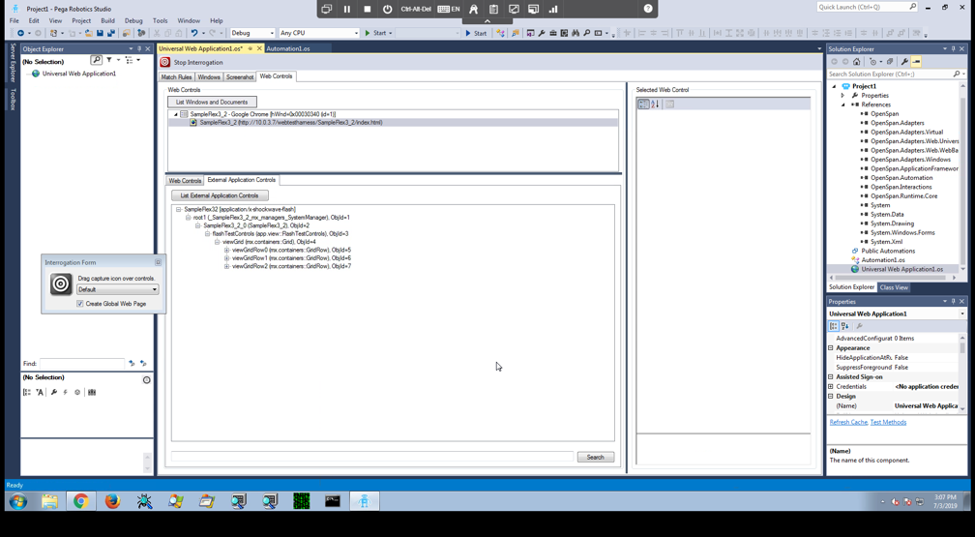Click the Ctrl-Alt-Del button in session bar
The image size is (975, 537).
(416, 9)
